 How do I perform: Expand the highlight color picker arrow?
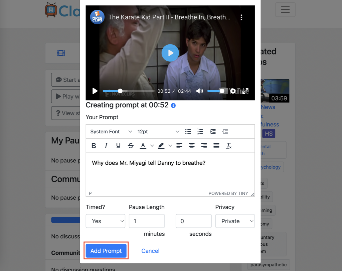(x=170, y=146)
